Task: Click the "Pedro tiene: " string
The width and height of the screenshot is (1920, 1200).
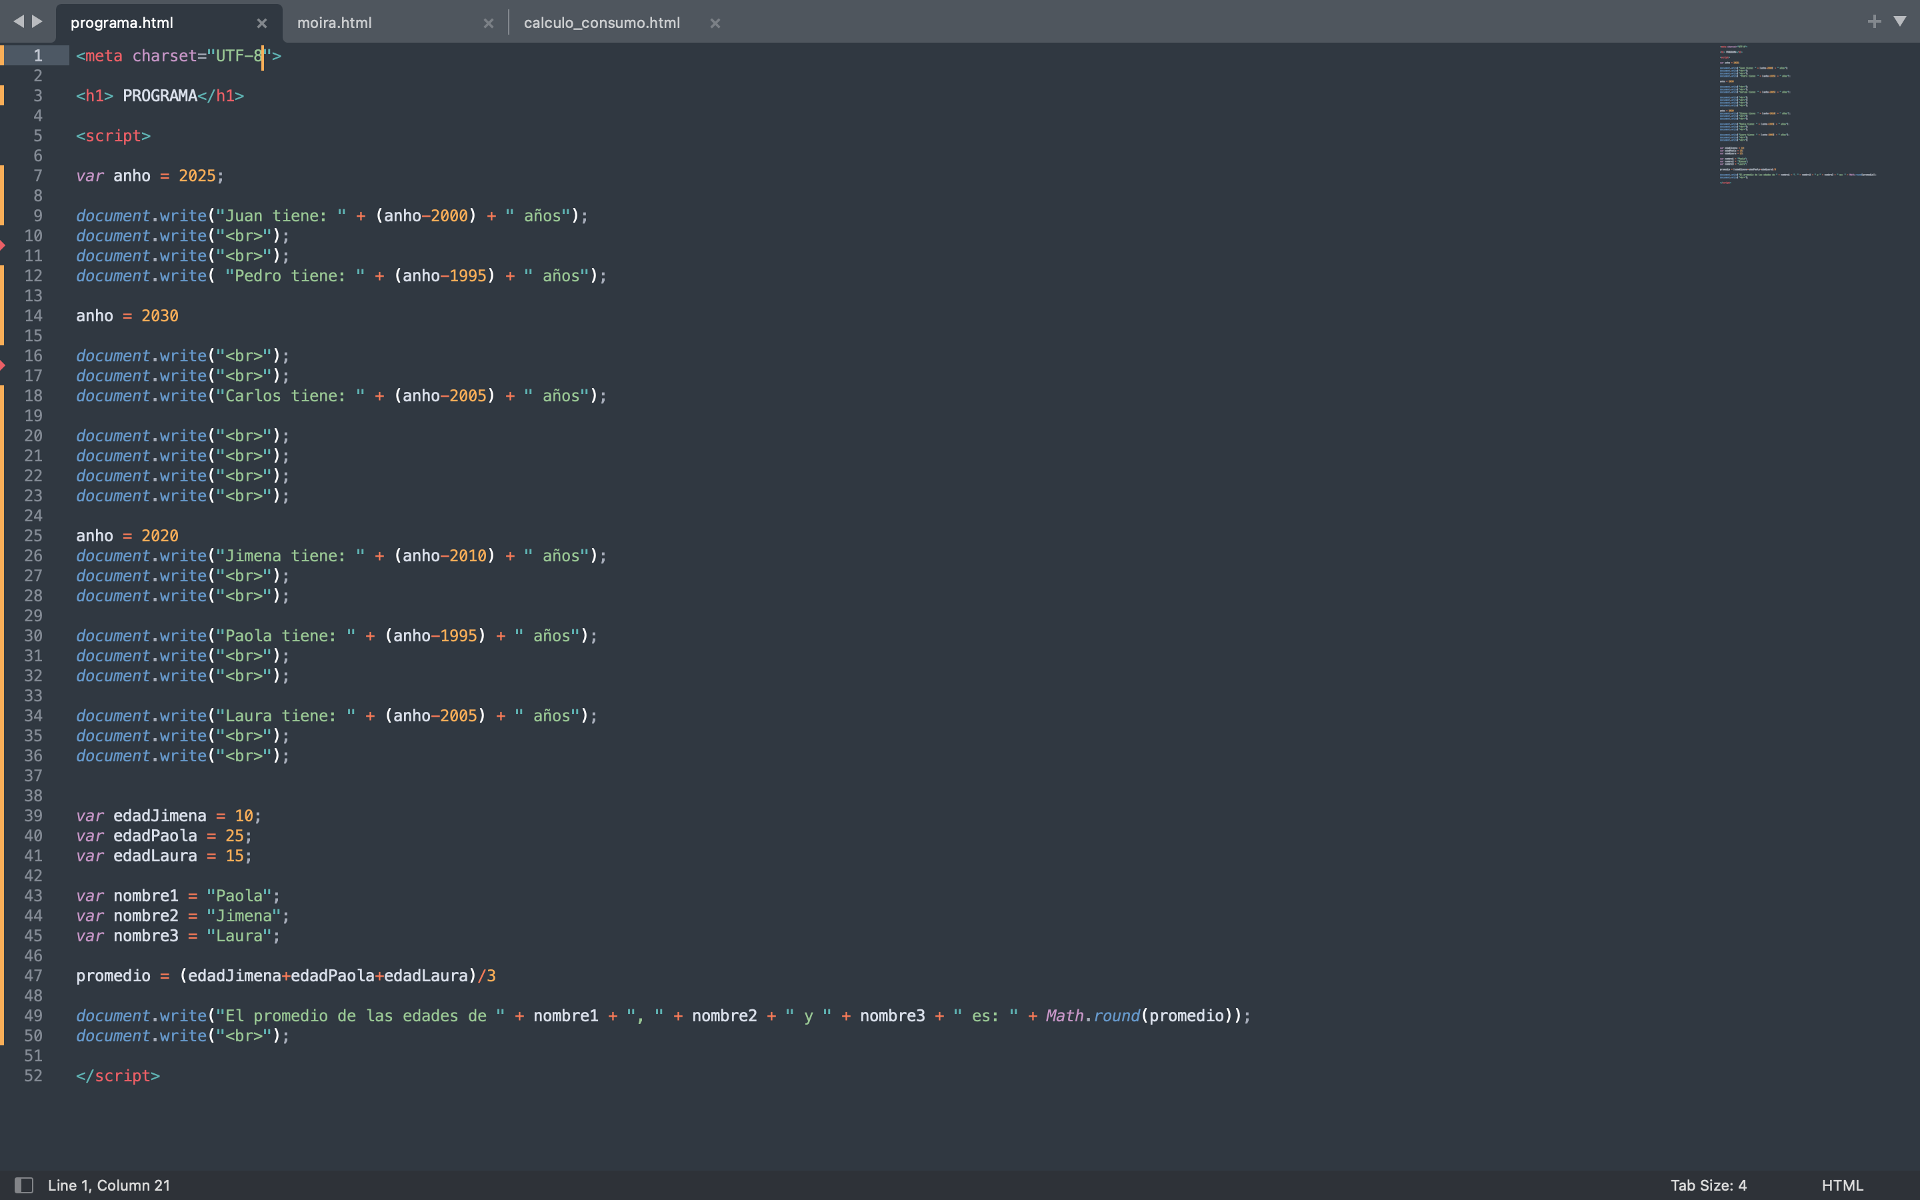Action: [x=295, y=276]
